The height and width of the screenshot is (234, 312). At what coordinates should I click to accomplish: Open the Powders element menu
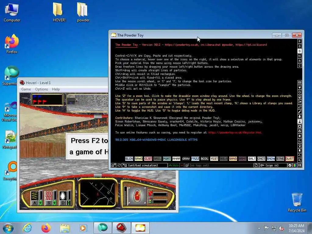tap(300, 121)
